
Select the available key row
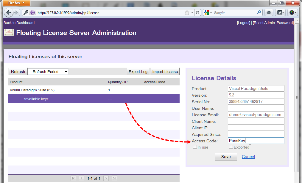[x=94, y=99]
